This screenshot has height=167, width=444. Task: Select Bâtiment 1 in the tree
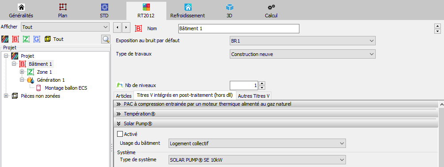pyautogui.click(x=40, y=64)
